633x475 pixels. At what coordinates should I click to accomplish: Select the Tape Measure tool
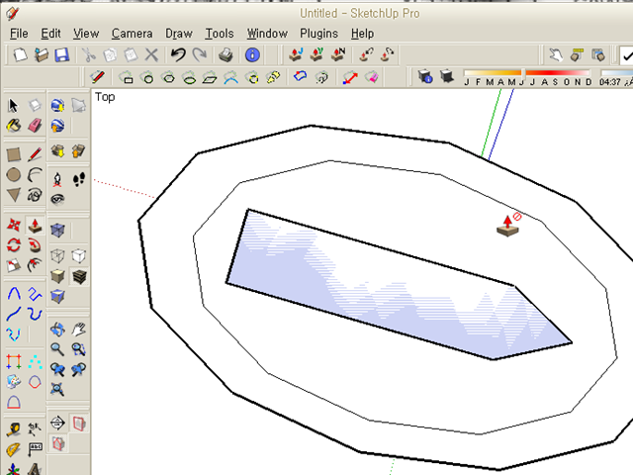coord(13,429)
